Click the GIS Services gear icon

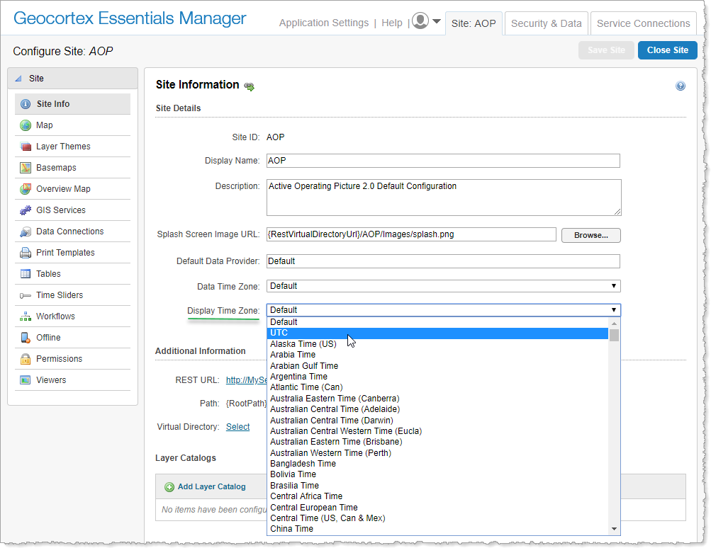pos(26,210)
